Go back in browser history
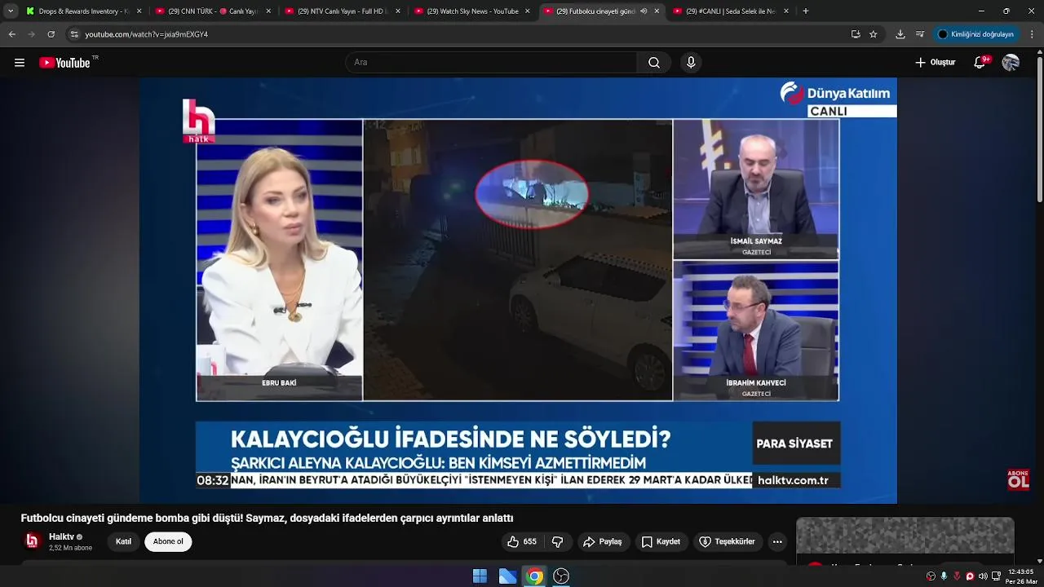The height and width of the screenshot is (587, 1044). (11, 34)
